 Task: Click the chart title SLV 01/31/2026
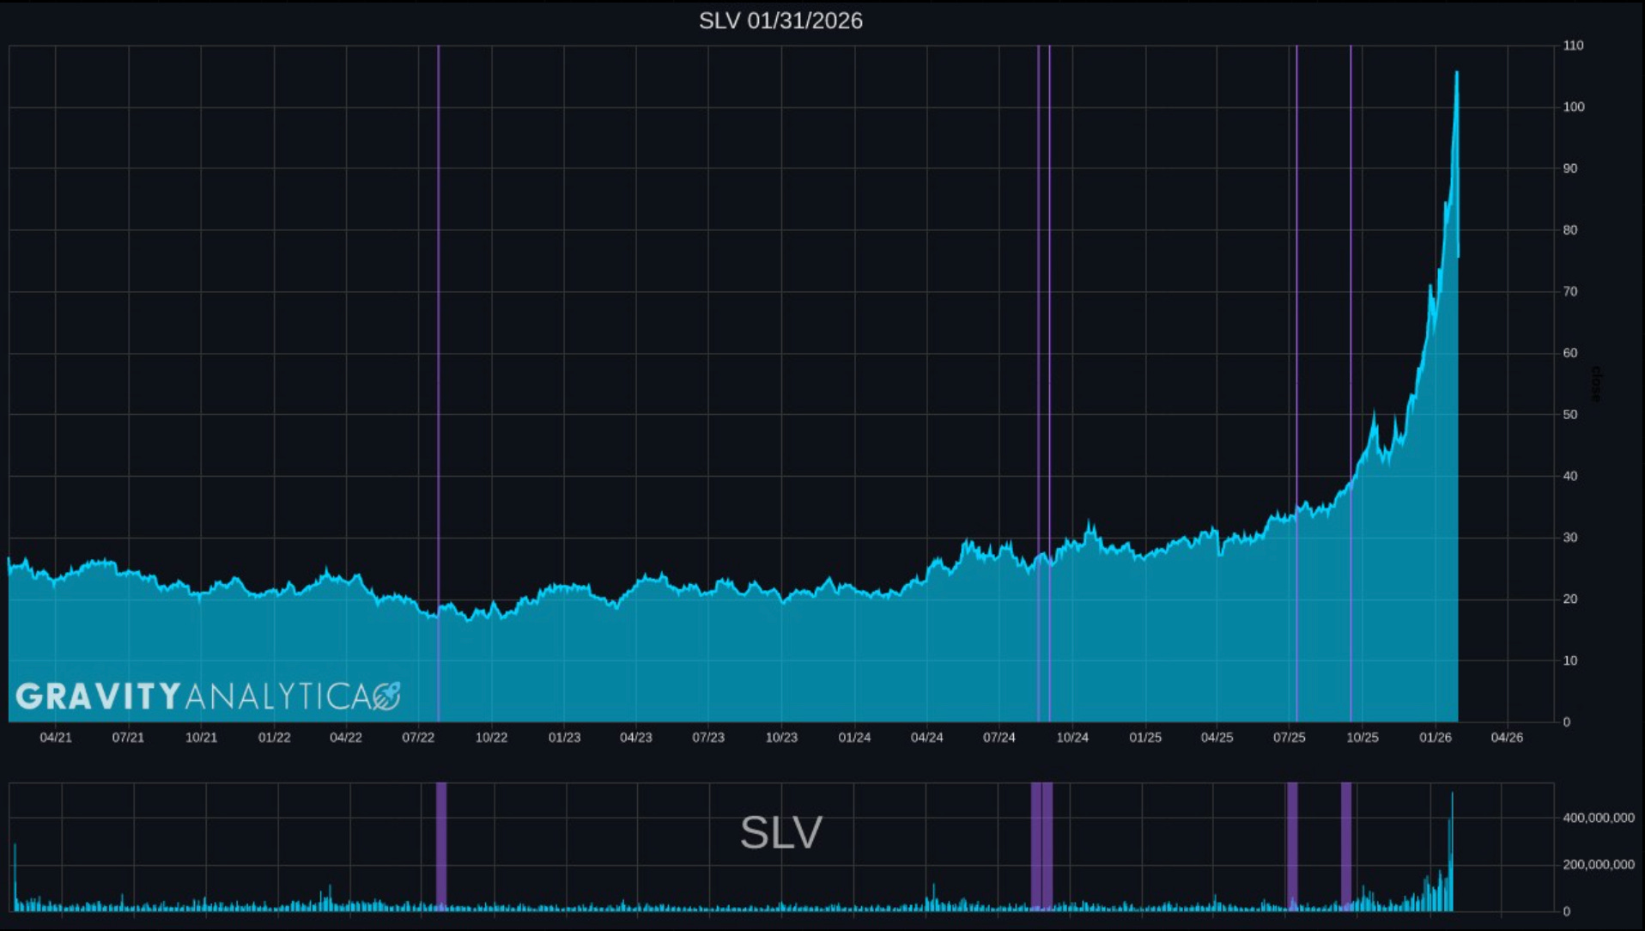pos(780,21)
